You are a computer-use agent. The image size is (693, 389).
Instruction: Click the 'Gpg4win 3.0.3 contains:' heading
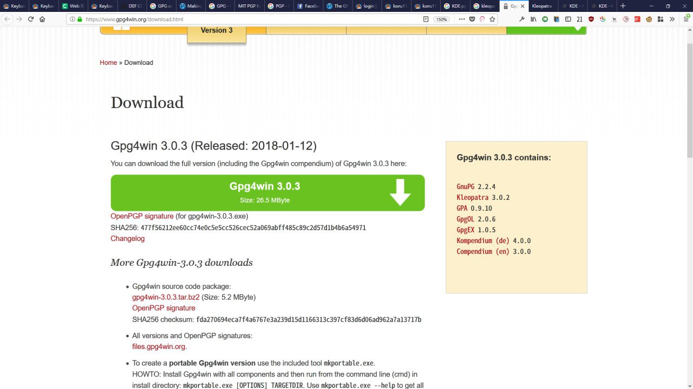[x=504, y=158]
